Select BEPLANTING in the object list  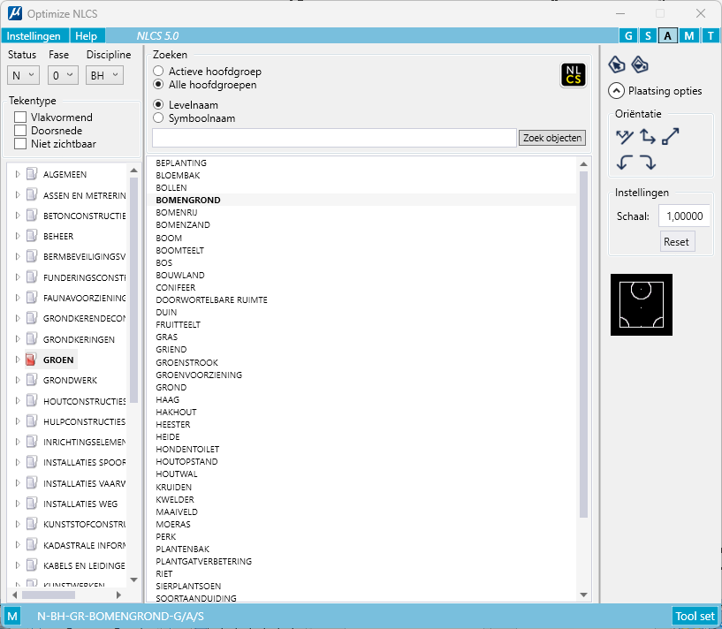(x=181, y=163)
